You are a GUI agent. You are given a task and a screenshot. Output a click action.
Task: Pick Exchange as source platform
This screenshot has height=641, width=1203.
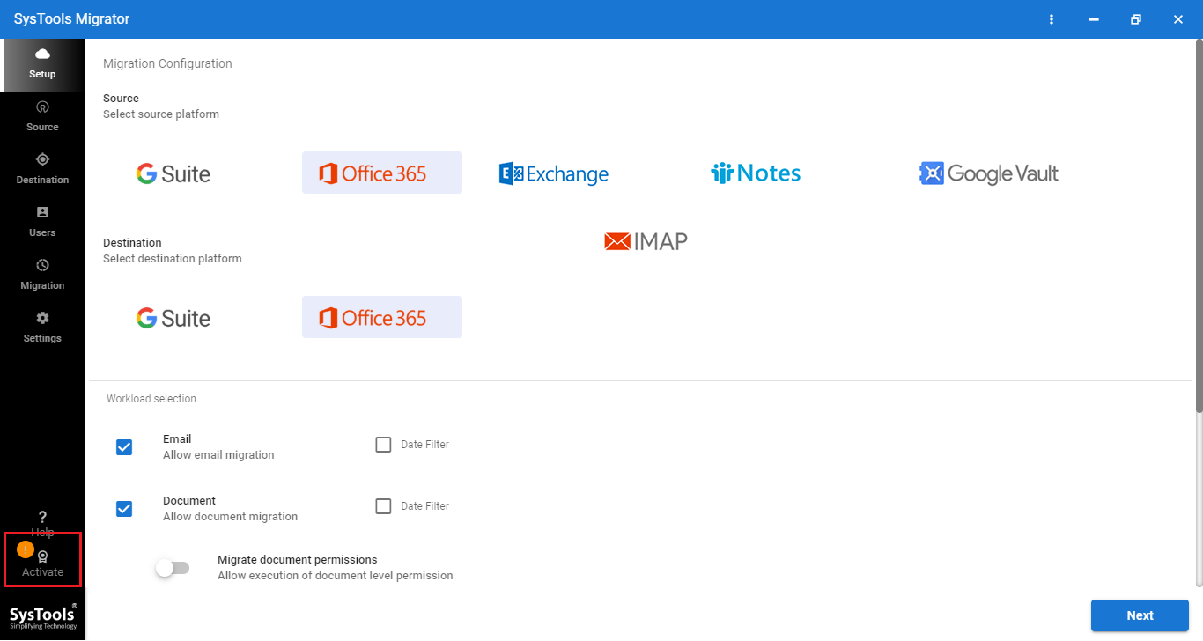point(554,173)
